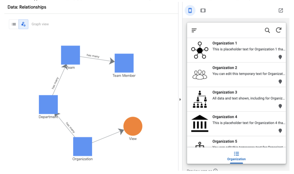294x174 pixels.
Task: Click Organization 3 hierarchy chart thumbnail
Action: click(200, 99)
